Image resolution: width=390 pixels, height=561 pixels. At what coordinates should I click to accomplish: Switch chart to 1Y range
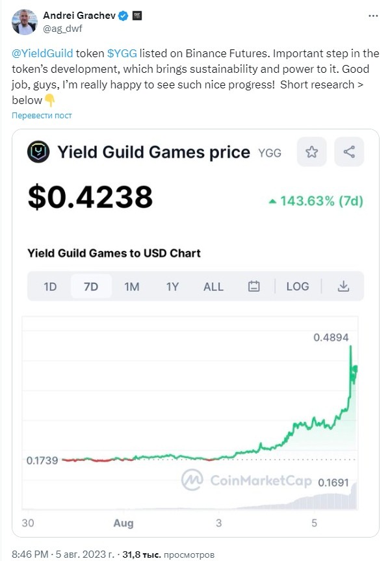click(172, 287)
